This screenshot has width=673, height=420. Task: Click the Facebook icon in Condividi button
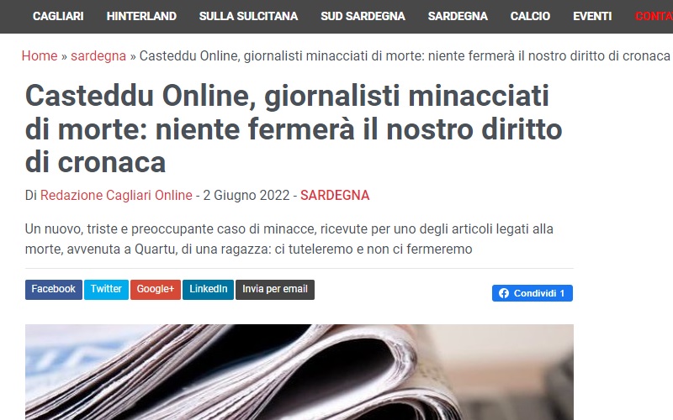(504, 293)
